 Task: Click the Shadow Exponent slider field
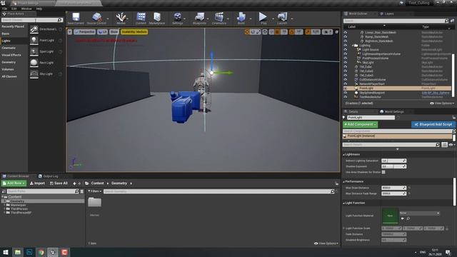click(393, 166)
